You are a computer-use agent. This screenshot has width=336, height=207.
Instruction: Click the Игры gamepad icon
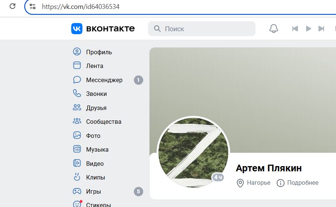pyautogui.click(x=77, y=191)
